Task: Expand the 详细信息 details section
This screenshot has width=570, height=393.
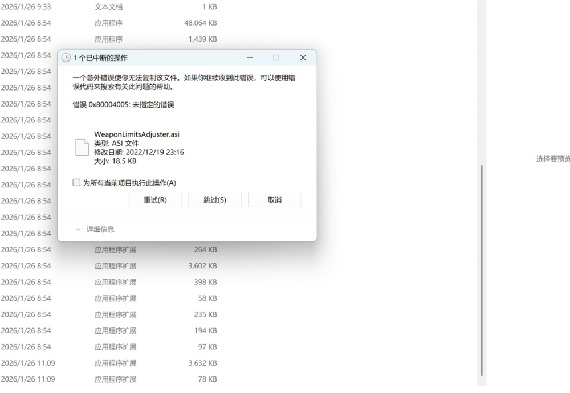Action: (x=101, y=229)
